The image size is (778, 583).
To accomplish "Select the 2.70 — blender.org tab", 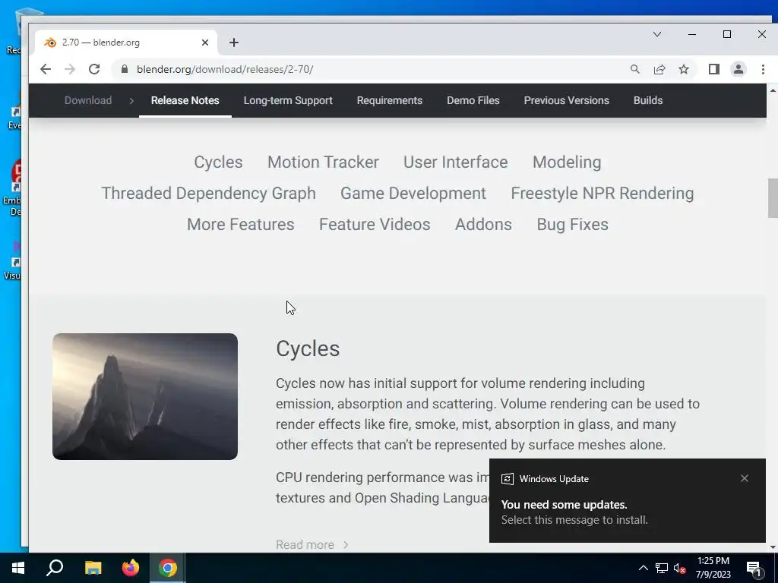I will [126, 43].
